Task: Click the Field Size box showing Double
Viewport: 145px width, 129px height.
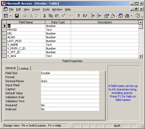Action: point(70,73)
